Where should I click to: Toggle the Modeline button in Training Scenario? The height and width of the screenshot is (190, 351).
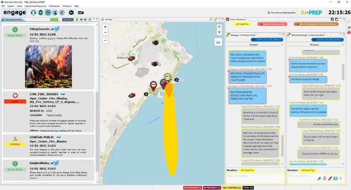[x=68, y=20]
